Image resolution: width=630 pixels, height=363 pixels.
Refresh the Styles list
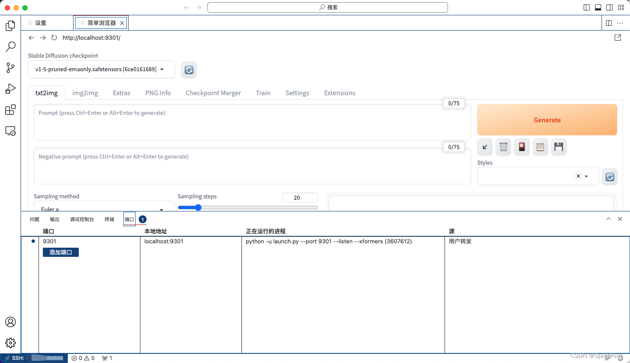[x=610, y=177]
